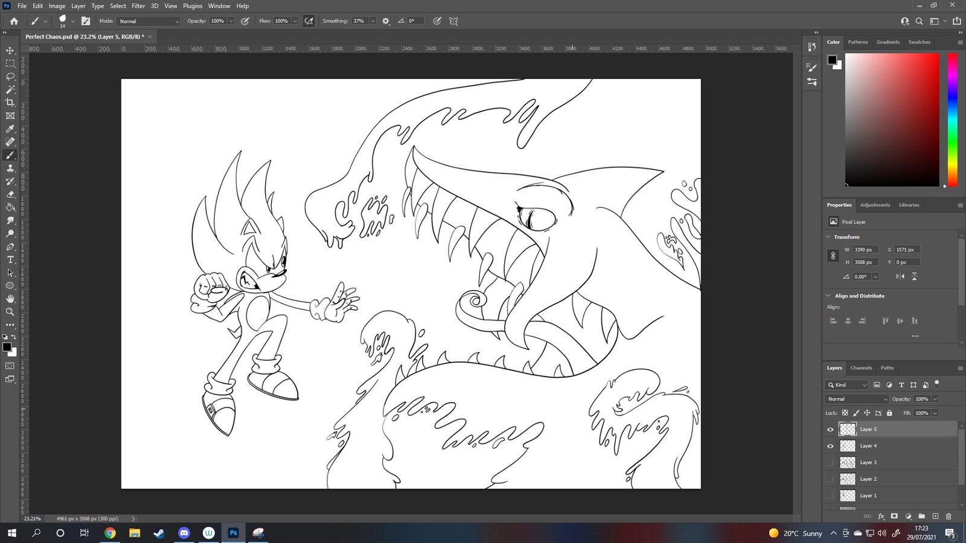Switch to the Adjustments tab
This screenshot has width=966, height=543.
pos(875,205)
